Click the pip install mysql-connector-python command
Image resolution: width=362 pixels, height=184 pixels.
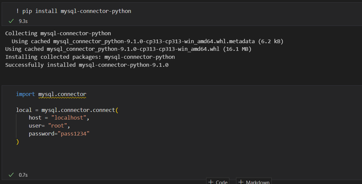click(x=74, y=11)
